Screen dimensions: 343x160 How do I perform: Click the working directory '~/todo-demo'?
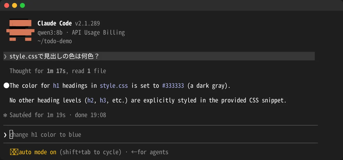tap(55, 41)
